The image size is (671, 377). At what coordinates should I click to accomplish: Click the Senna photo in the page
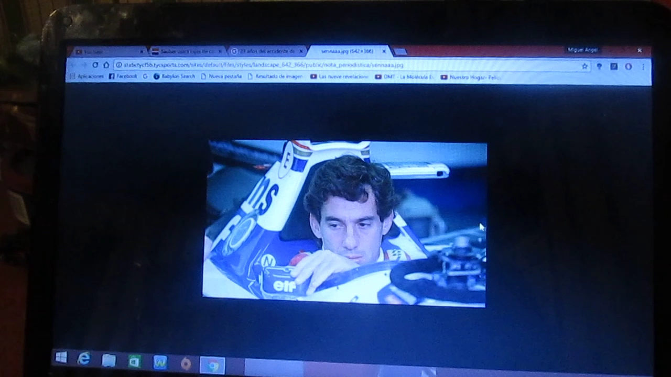(344, 223)
